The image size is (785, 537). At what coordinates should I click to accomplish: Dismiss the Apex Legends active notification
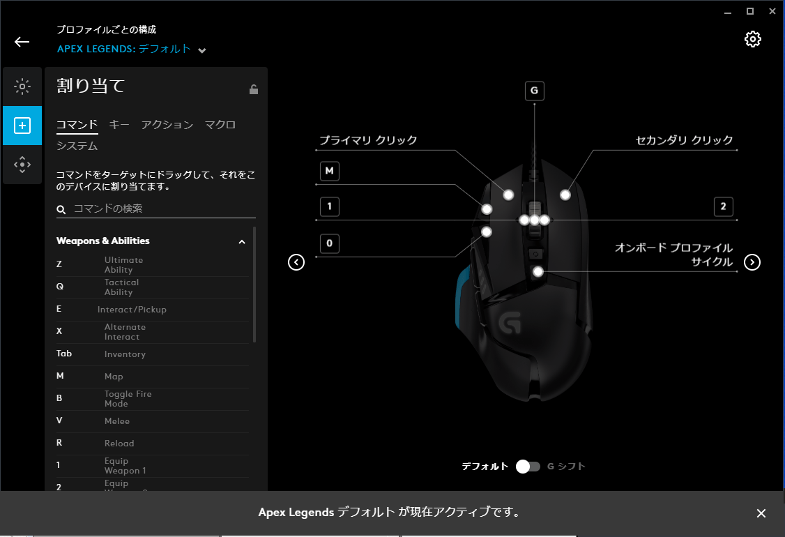[761, 513]
